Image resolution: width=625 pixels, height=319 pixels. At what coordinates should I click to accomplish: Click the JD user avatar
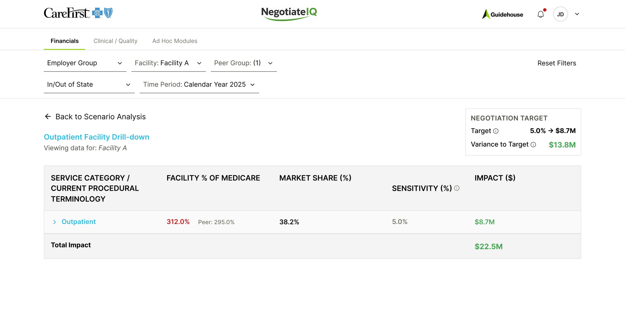point(560,14)
